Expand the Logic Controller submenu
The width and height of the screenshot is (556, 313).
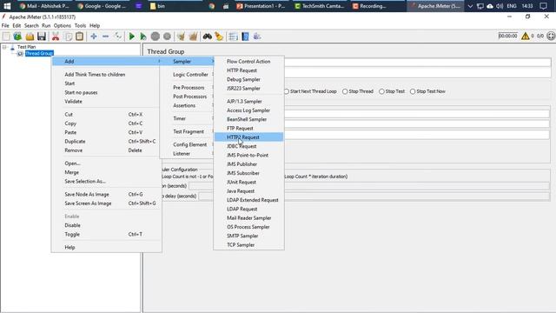coord(187,75)
